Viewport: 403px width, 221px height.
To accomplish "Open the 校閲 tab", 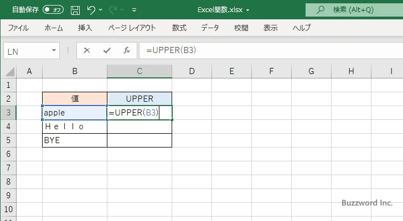I will 241,28.
